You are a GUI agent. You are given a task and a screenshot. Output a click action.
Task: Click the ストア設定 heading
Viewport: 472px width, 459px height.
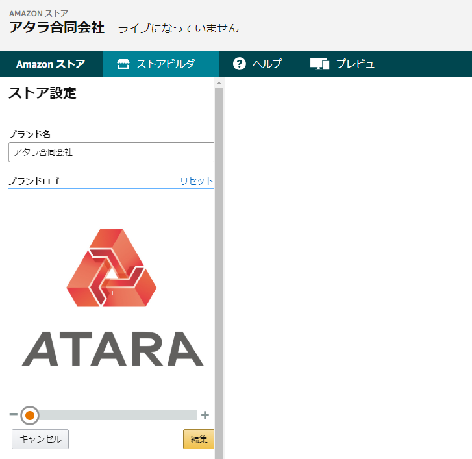(42, 93)
